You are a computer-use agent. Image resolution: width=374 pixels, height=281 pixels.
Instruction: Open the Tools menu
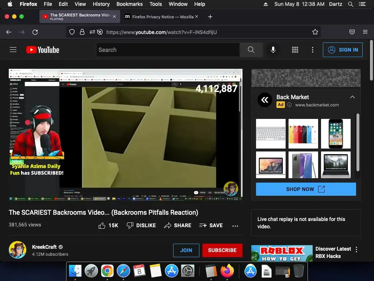tap(156, 4)
